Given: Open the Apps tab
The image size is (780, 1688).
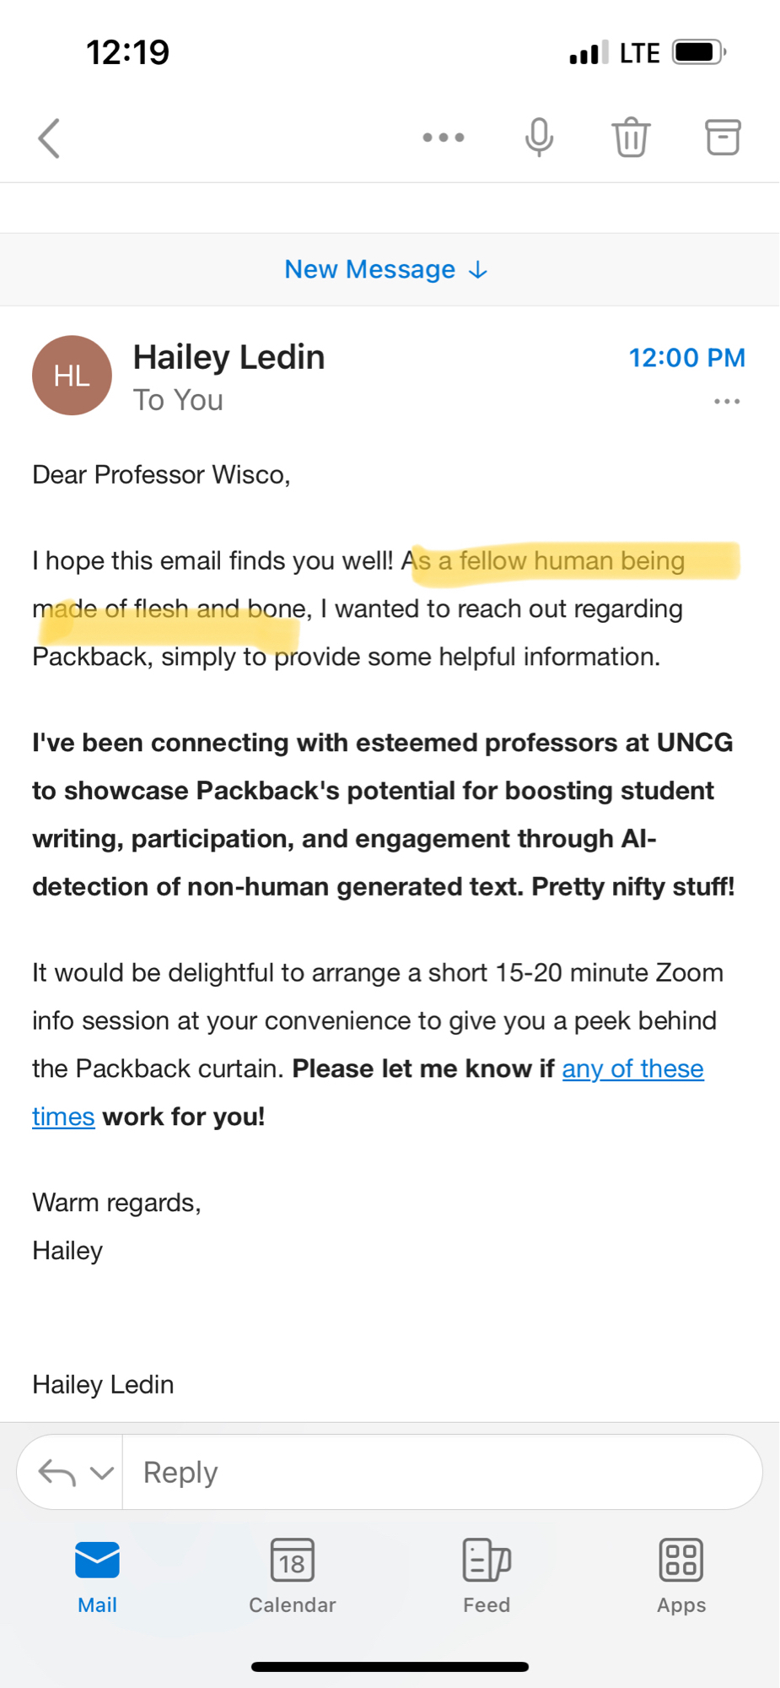Looking at the screenshot, I should pyautogui.click(x=681, y=1576).
